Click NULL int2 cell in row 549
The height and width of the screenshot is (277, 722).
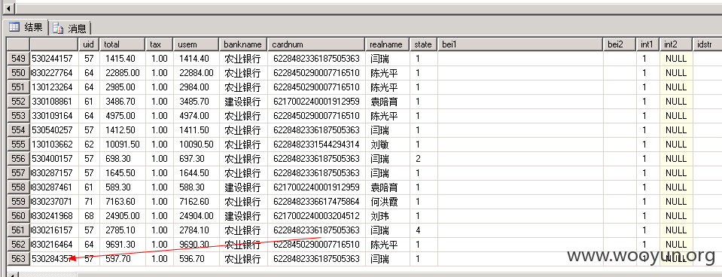676,59
